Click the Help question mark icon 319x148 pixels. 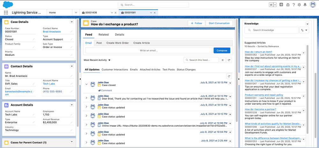click(293, 5)
